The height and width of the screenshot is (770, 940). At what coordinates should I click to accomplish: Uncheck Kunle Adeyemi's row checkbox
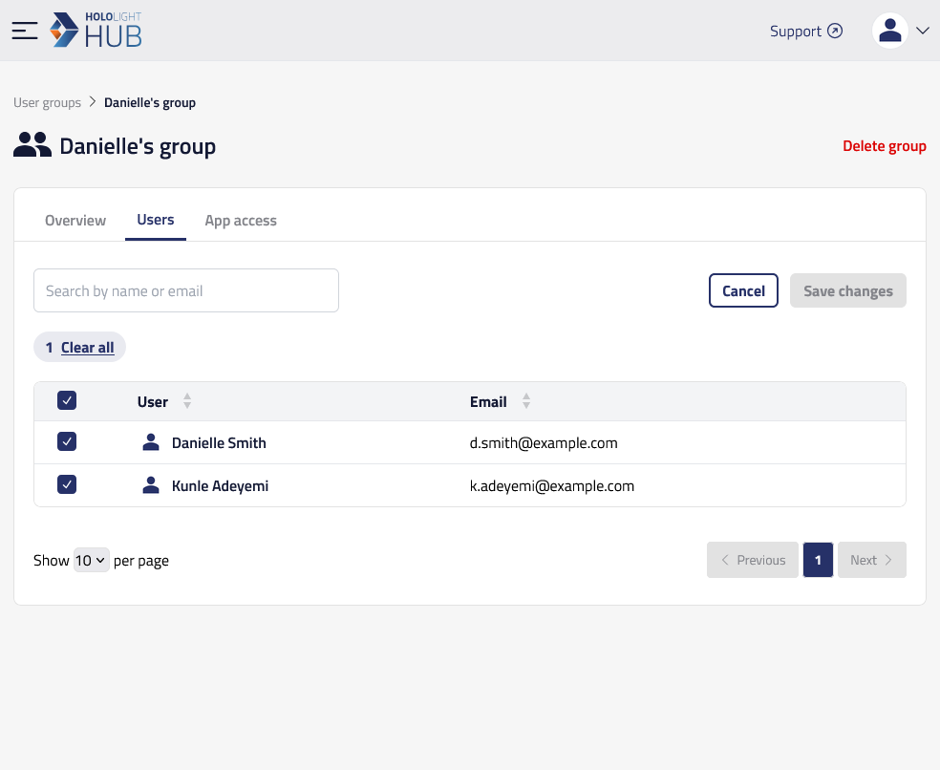(x=67, y=484)
